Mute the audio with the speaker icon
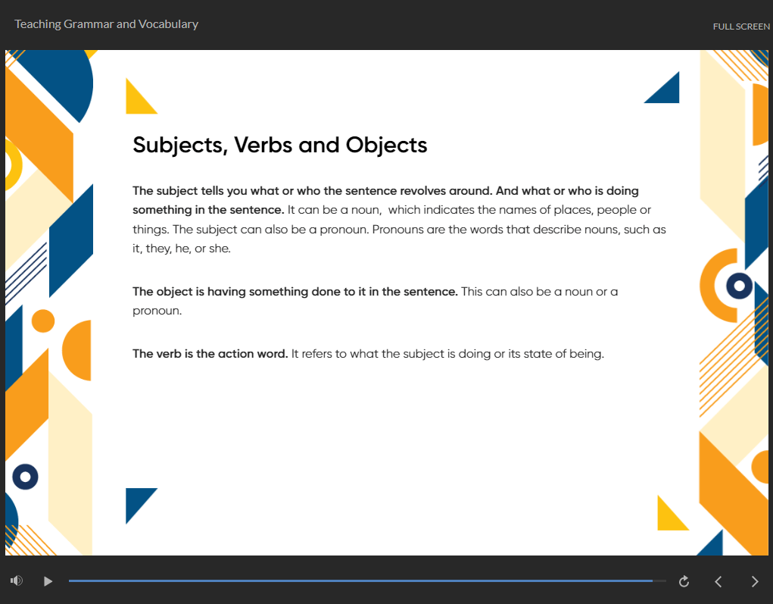Viewport: 773px width, 604px height. pos(17,581)
